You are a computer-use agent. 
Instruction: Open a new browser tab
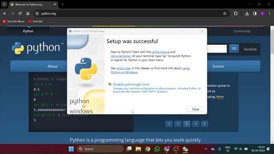tap(63, 4)
